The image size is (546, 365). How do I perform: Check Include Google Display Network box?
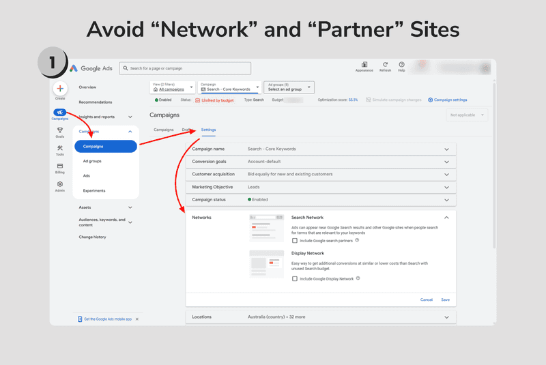click(x=295, y=279)
